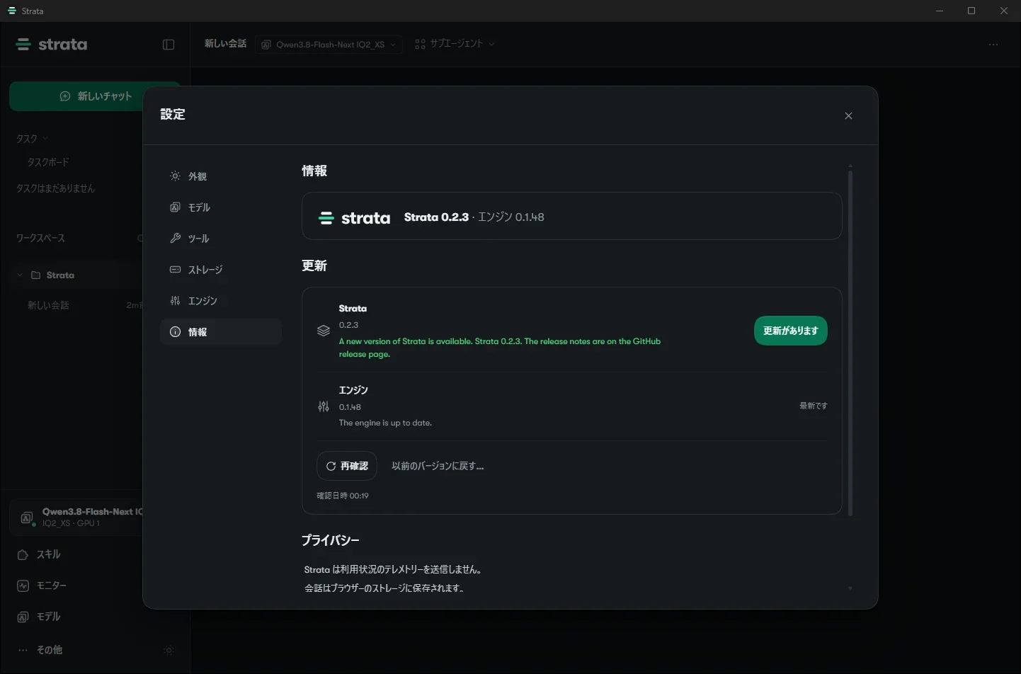Screen dimensions: 1021x674
Task: Open 新しい会話 in workspace list
Action: [48, 305]
